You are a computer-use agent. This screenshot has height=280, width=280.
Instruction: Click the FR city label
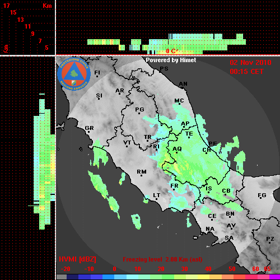pos(174,186)
